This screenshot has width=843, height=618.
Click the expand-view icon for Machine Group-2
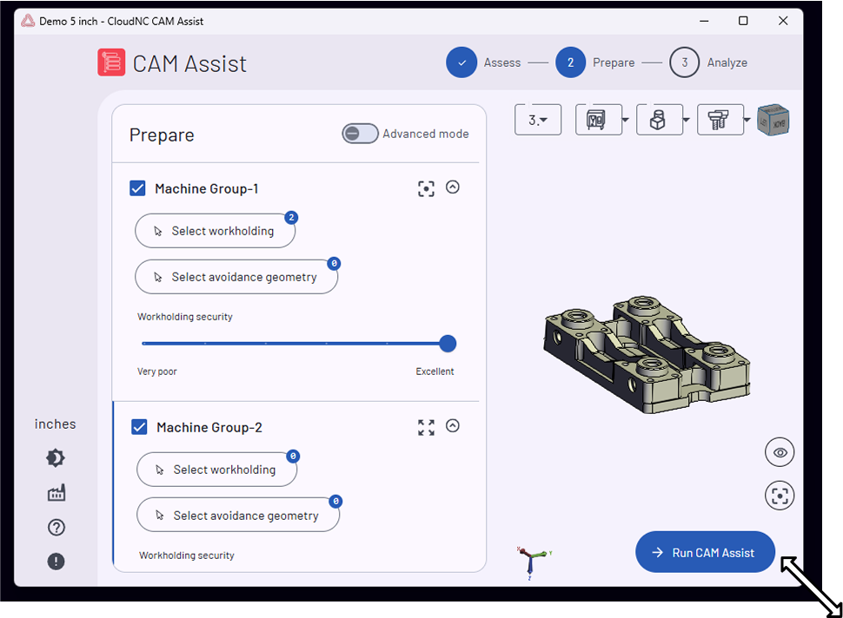coord(427,427)
